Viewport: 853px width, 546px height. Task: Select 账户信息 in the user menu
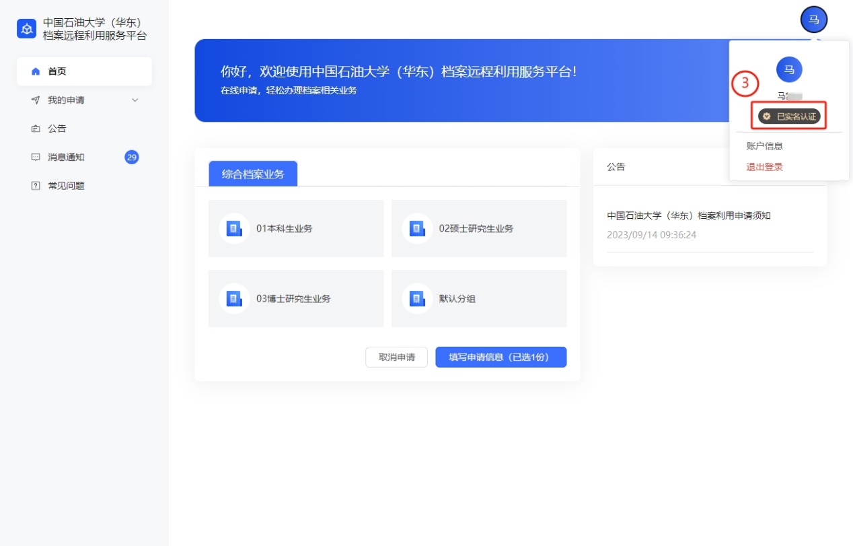[x=764, y=146]
